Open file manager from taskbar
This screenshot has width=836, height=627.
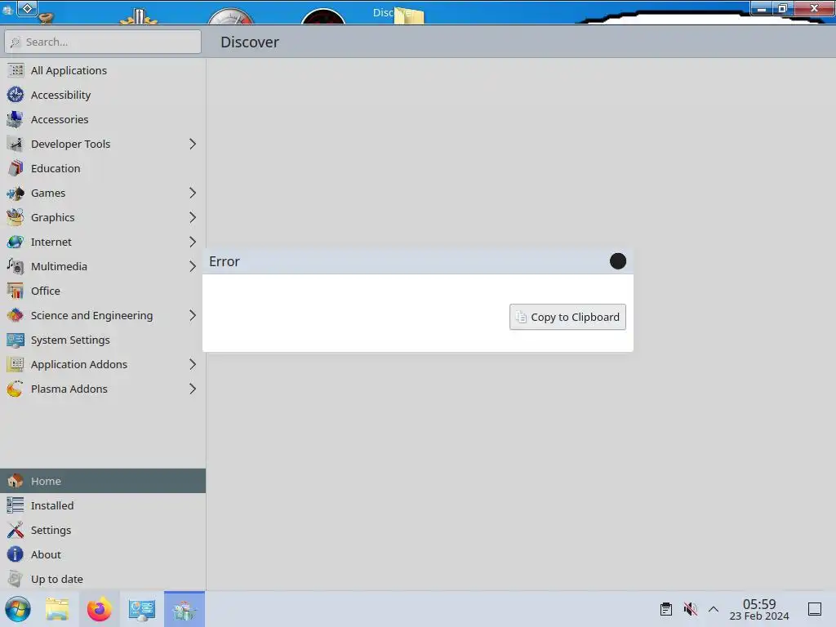pos(57,609)
